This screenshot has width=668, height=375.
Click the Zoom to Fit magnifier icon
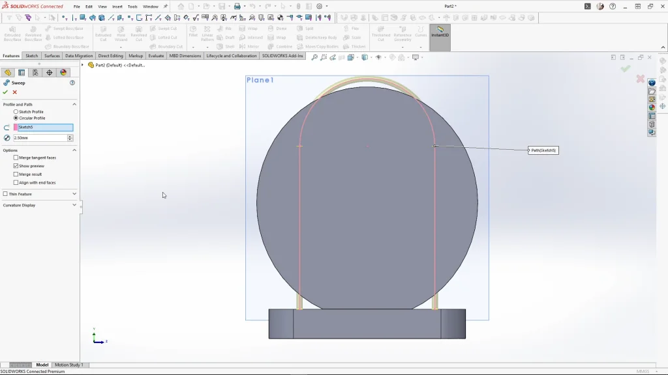314,57
